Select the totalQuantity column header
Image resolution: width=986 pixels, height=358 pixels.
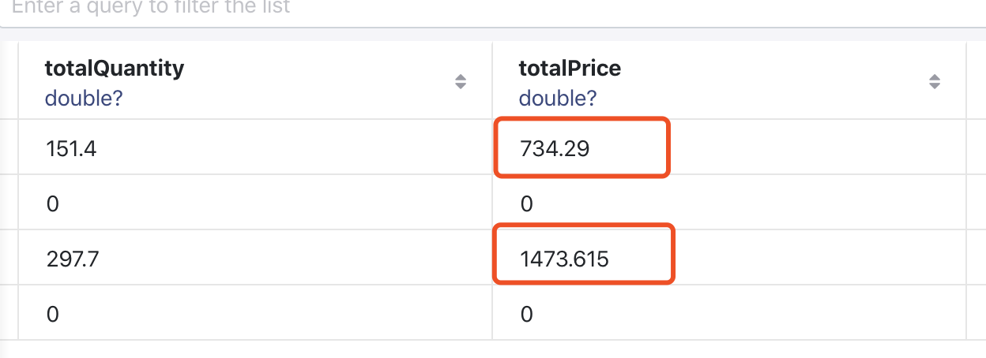(114, 69)
